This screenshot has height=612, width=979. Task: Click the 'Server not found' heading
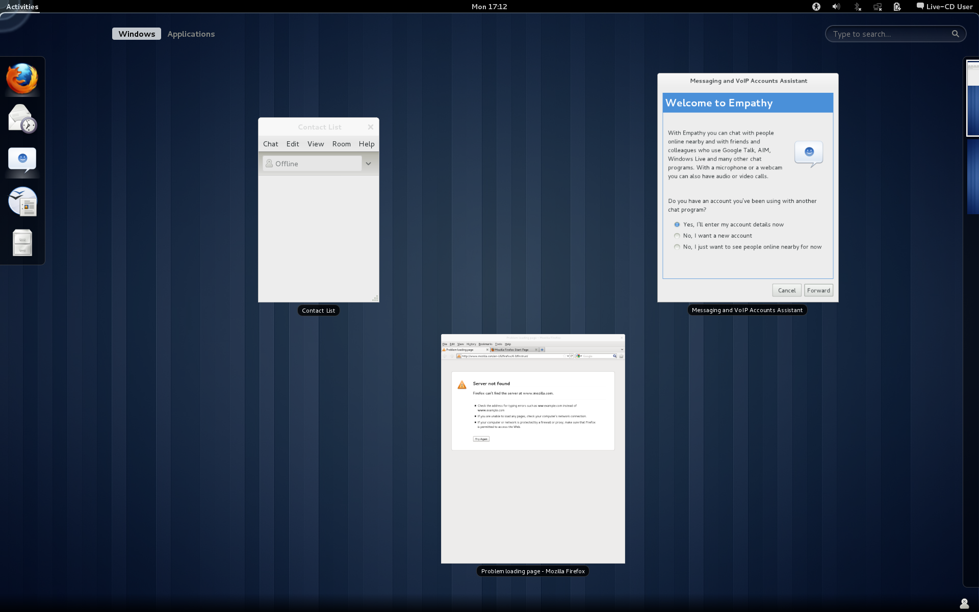[x=491, y=384]
